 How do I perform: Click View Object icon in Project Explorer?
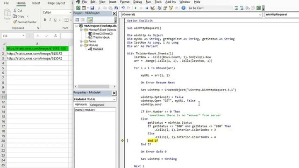click(83, 20)
